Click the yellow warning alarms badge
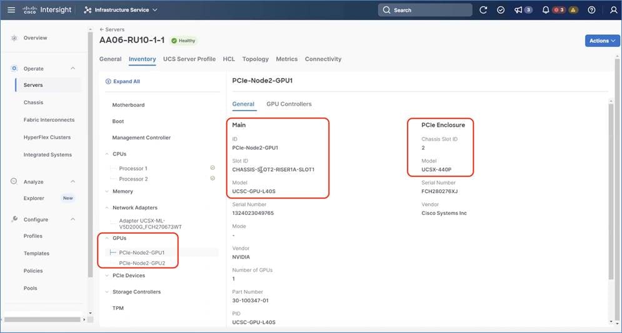622x333 pixels. point(573,10)
